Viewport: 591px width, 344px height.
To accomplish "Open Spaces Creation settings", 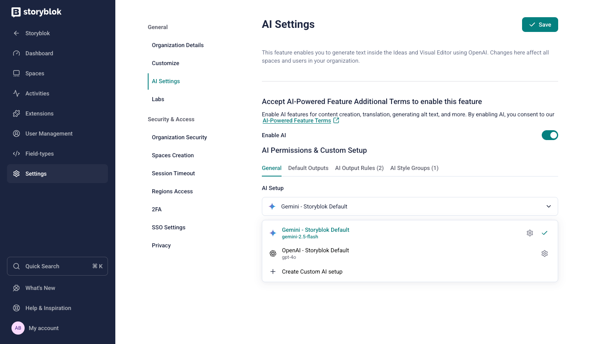I will click(173, 155).
